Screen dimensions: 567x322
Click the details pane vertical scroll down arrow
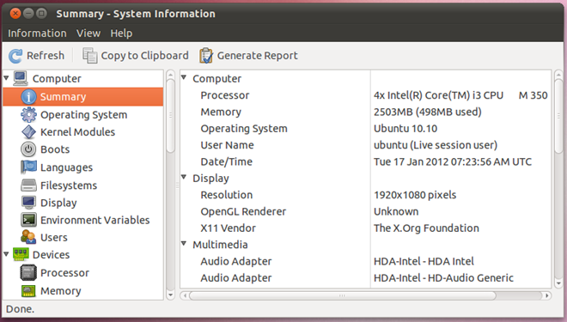pos(558,283)
